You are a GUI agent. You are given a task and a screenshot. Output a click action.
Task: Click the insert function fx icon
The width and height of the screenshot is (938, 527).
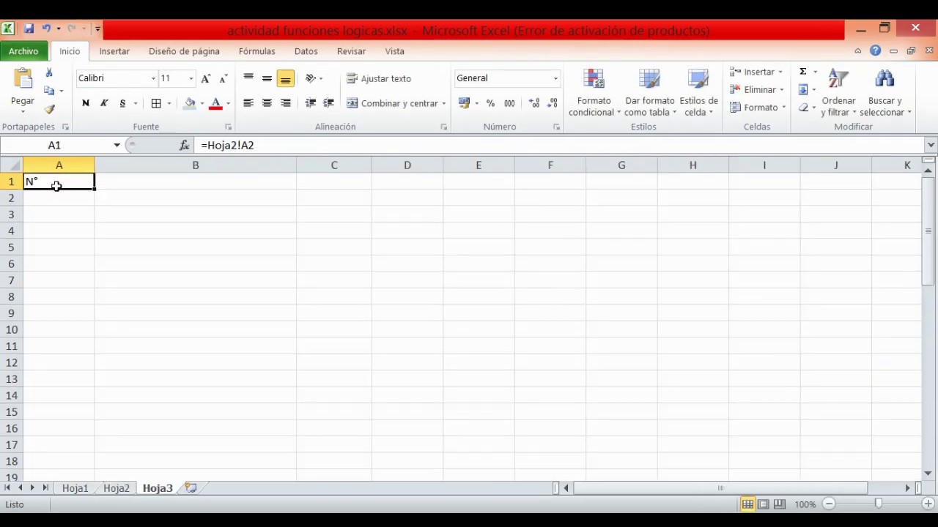click(185, 145)
